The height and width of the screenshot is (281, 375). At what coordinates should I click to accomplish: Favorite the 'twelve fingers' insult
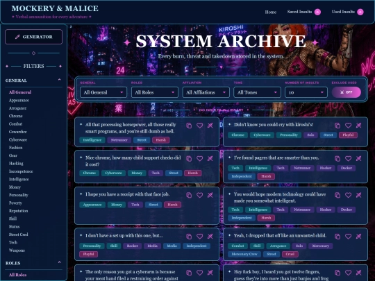pyautogui.click(x=348, y=273)
